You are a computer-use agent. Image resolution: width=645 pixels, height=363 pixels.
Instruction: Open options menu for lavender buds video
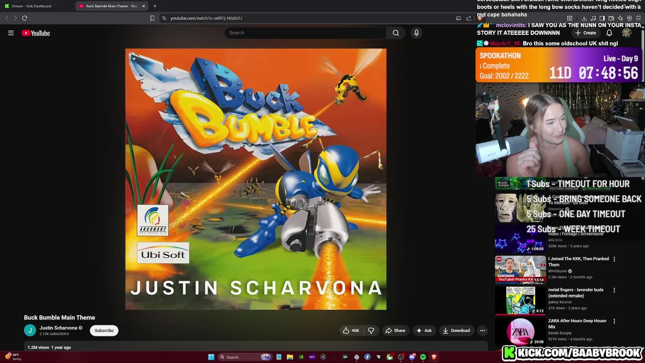[x=614, y=290]
